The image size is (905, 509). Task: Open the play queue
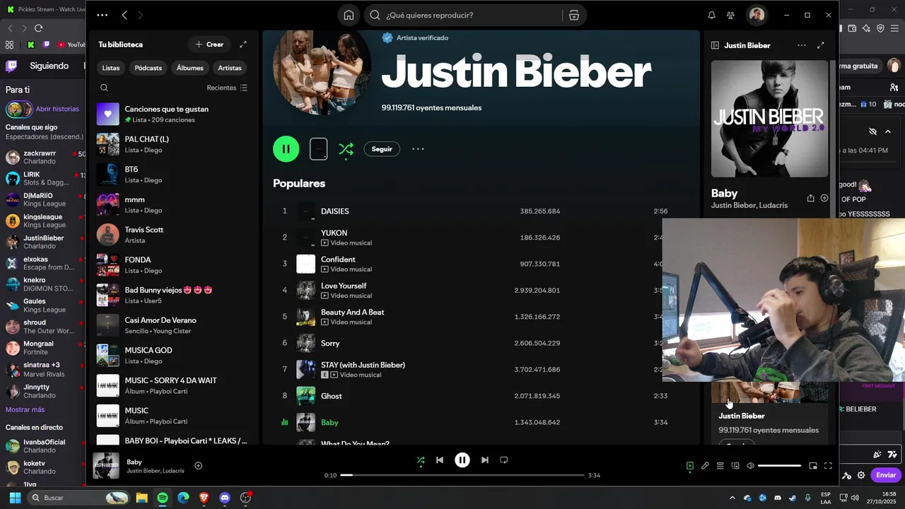point(720,466)
